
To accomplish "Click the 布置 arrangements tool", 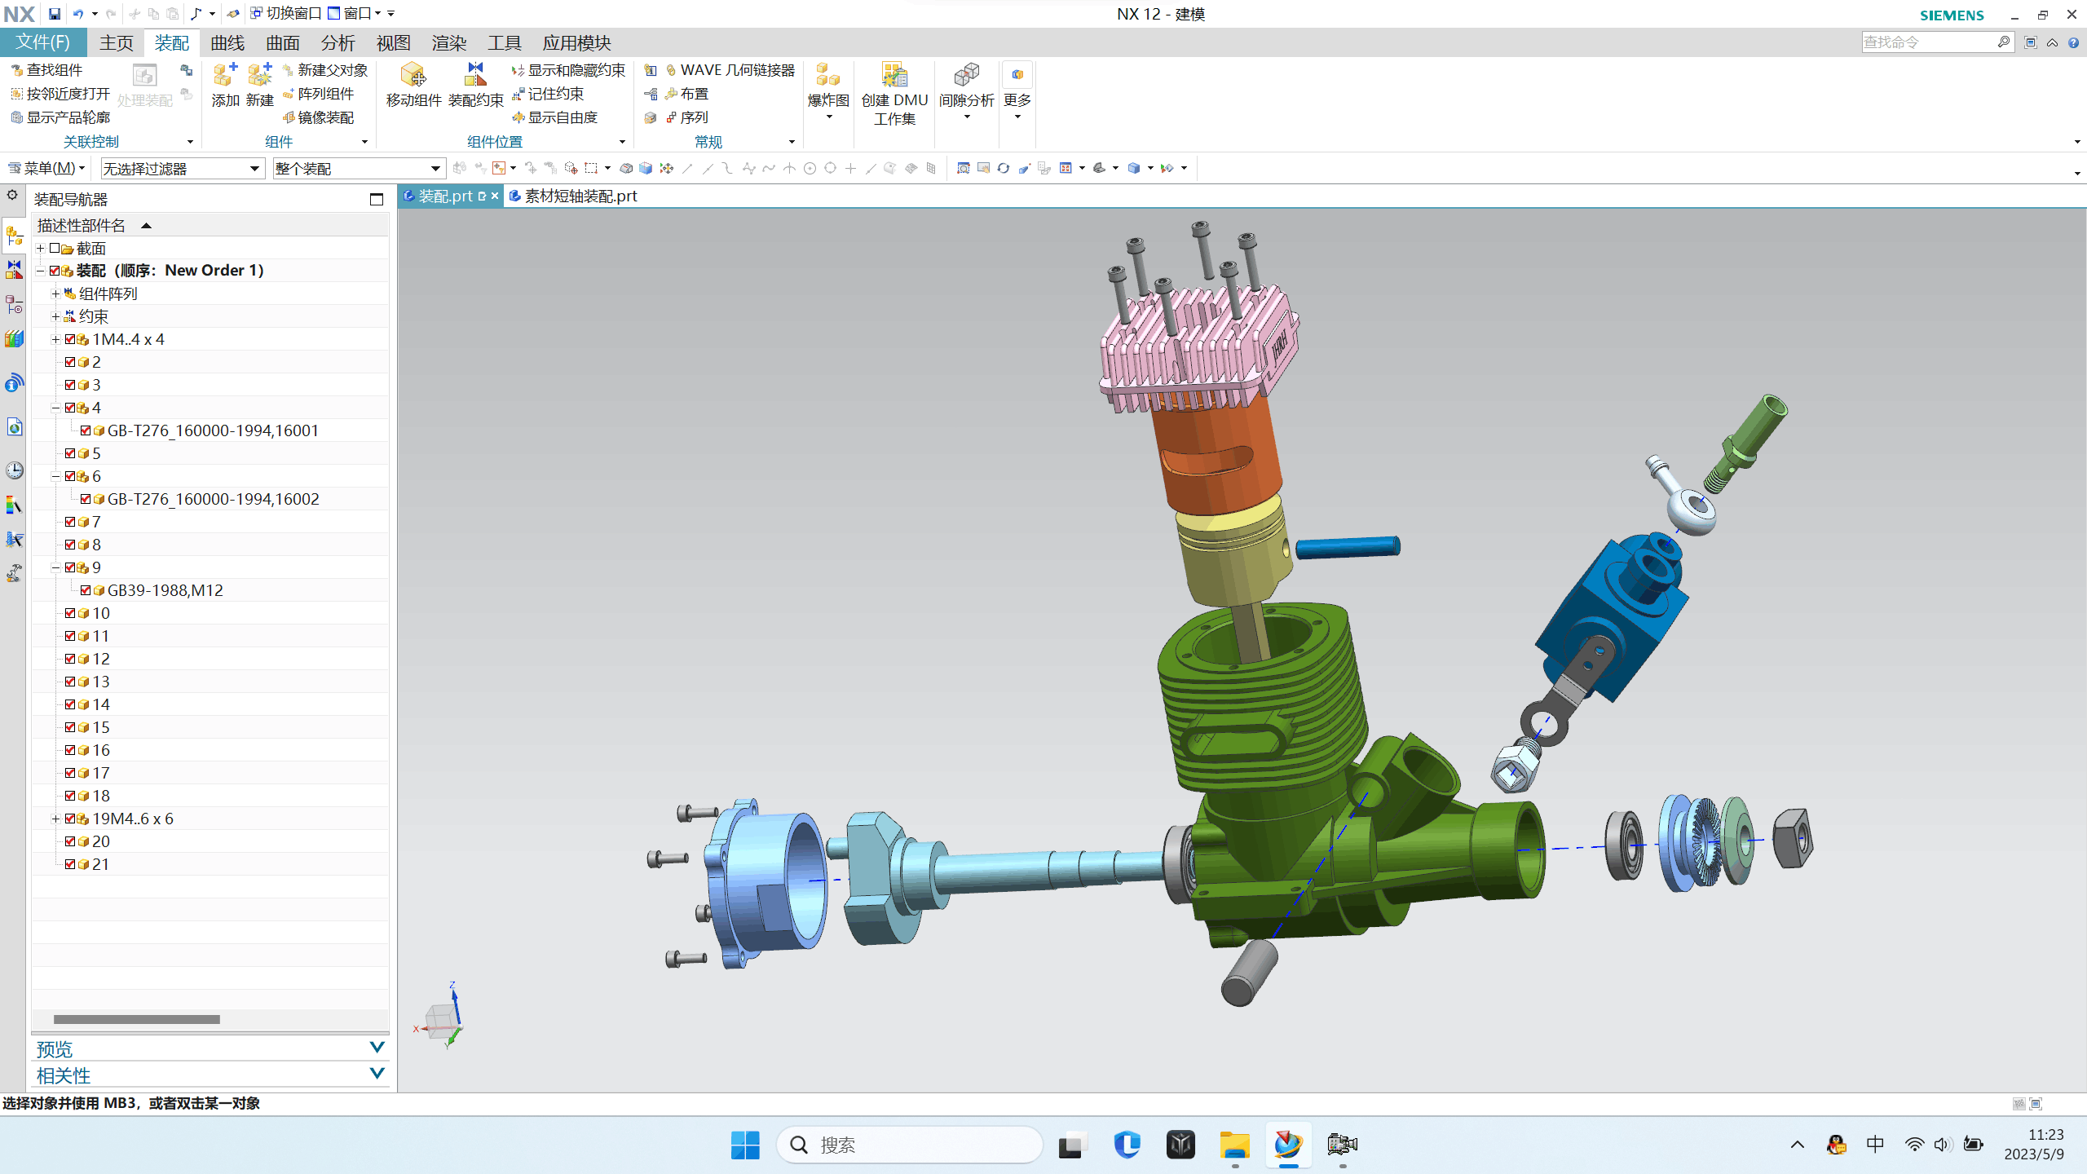I will (x=686, y=94).
